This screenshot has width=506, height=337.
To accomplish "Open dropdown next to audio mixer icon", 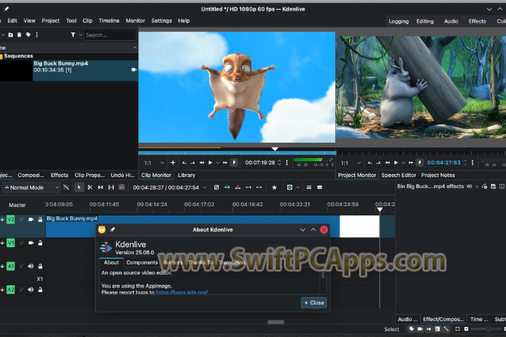I will coord(298,187).
